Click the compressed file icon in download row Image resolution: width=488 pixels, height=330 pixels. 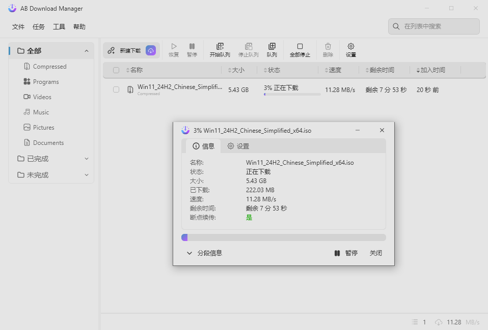tap(130, 90)
